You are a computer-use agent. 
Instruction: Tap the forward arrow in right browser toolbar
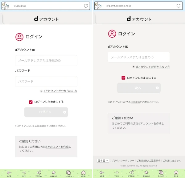tap(117, 172)
